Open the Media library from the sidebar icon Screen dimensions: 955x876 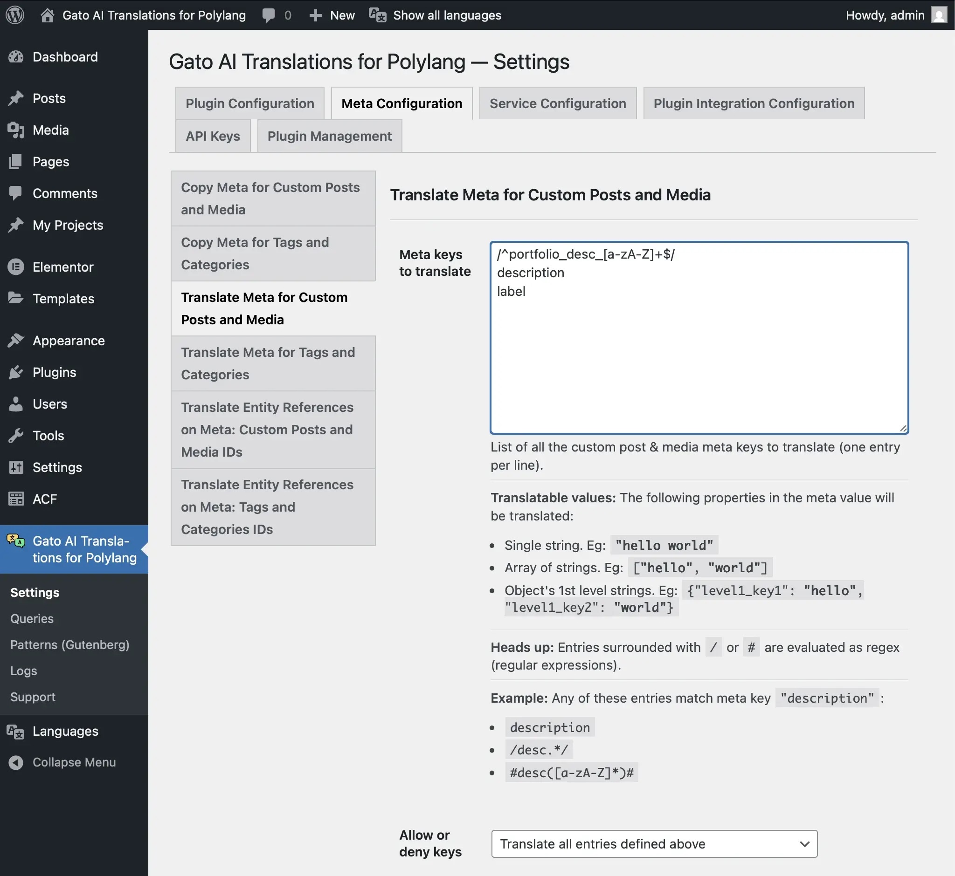[x=16, y=130]
